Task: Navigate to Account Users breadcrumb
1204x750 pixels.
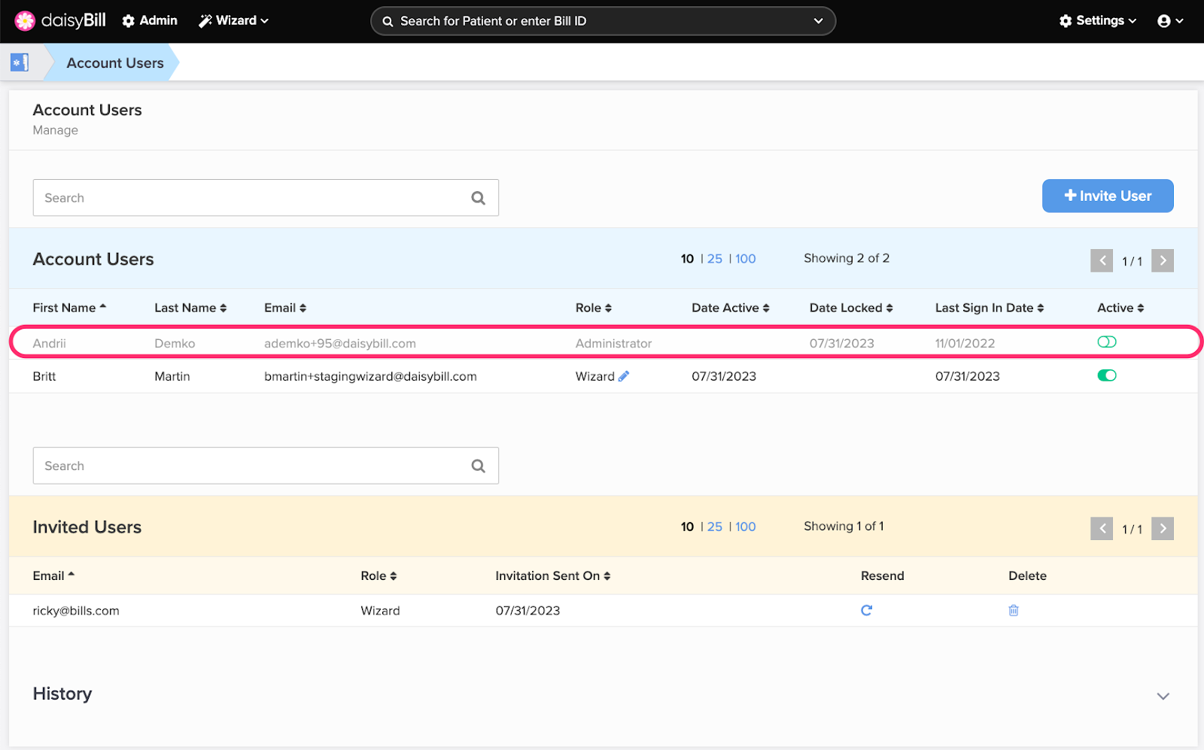Action: click(x=114, y=62)
